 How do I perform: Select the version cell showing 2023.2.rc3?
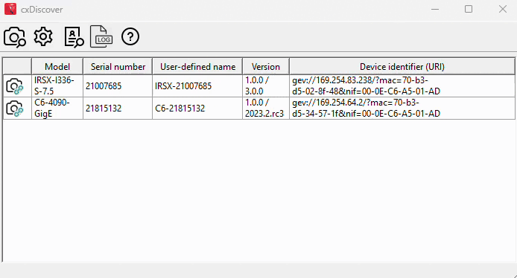(266, 109)
